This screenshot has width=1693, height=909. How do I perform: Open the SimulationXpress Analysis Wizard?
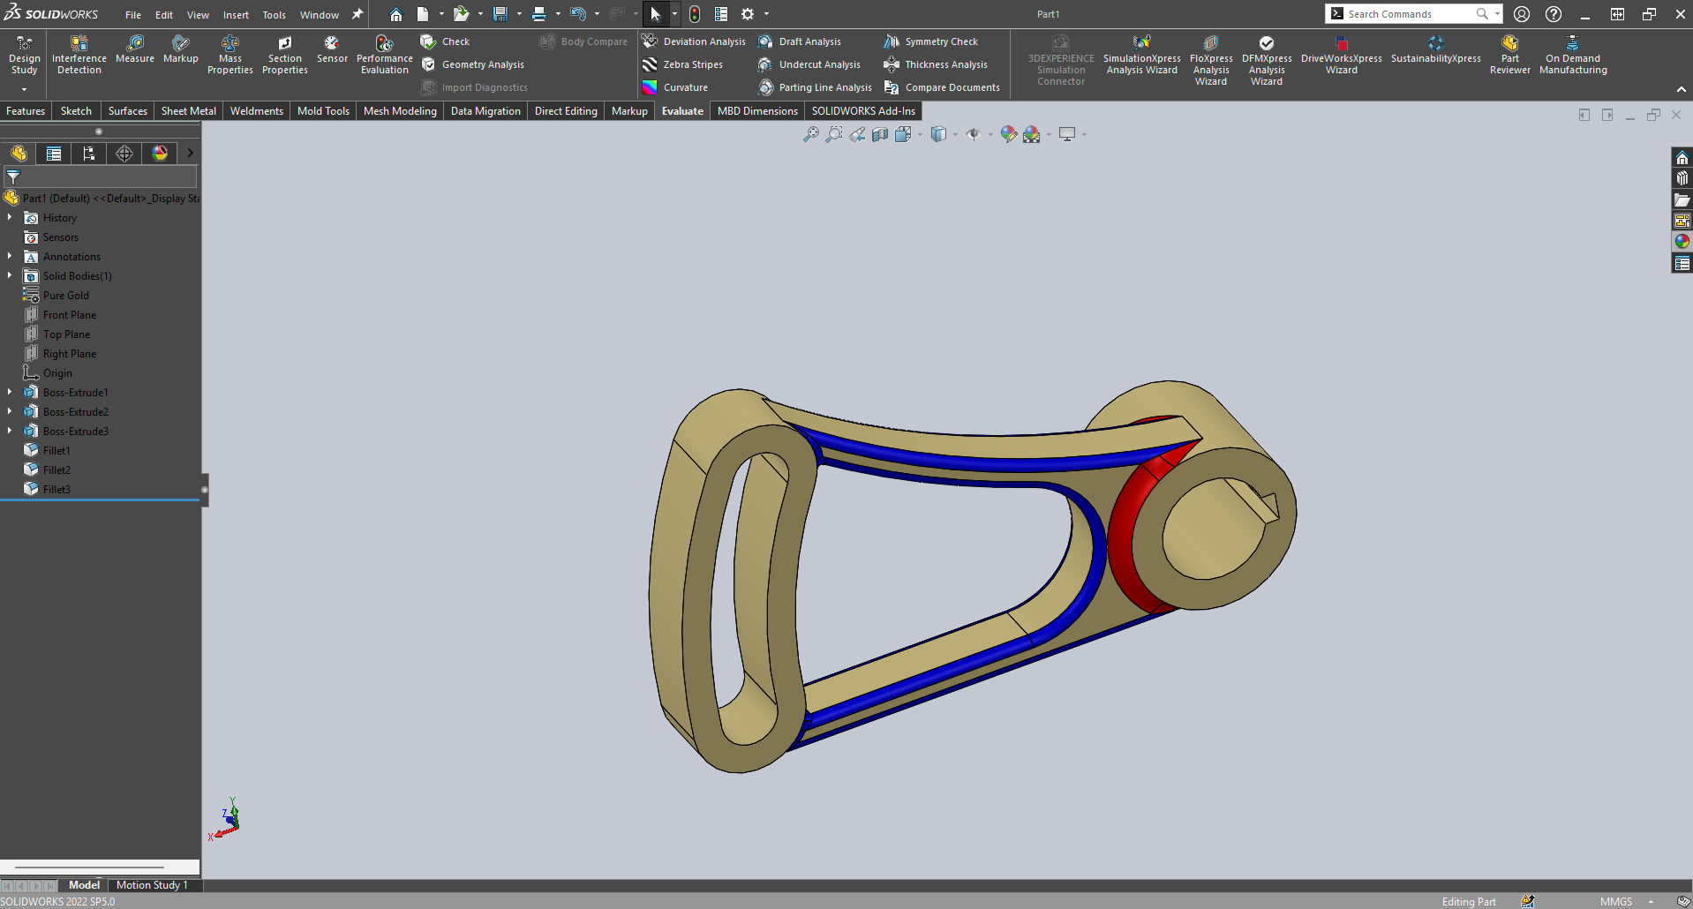pos(1141,55)
